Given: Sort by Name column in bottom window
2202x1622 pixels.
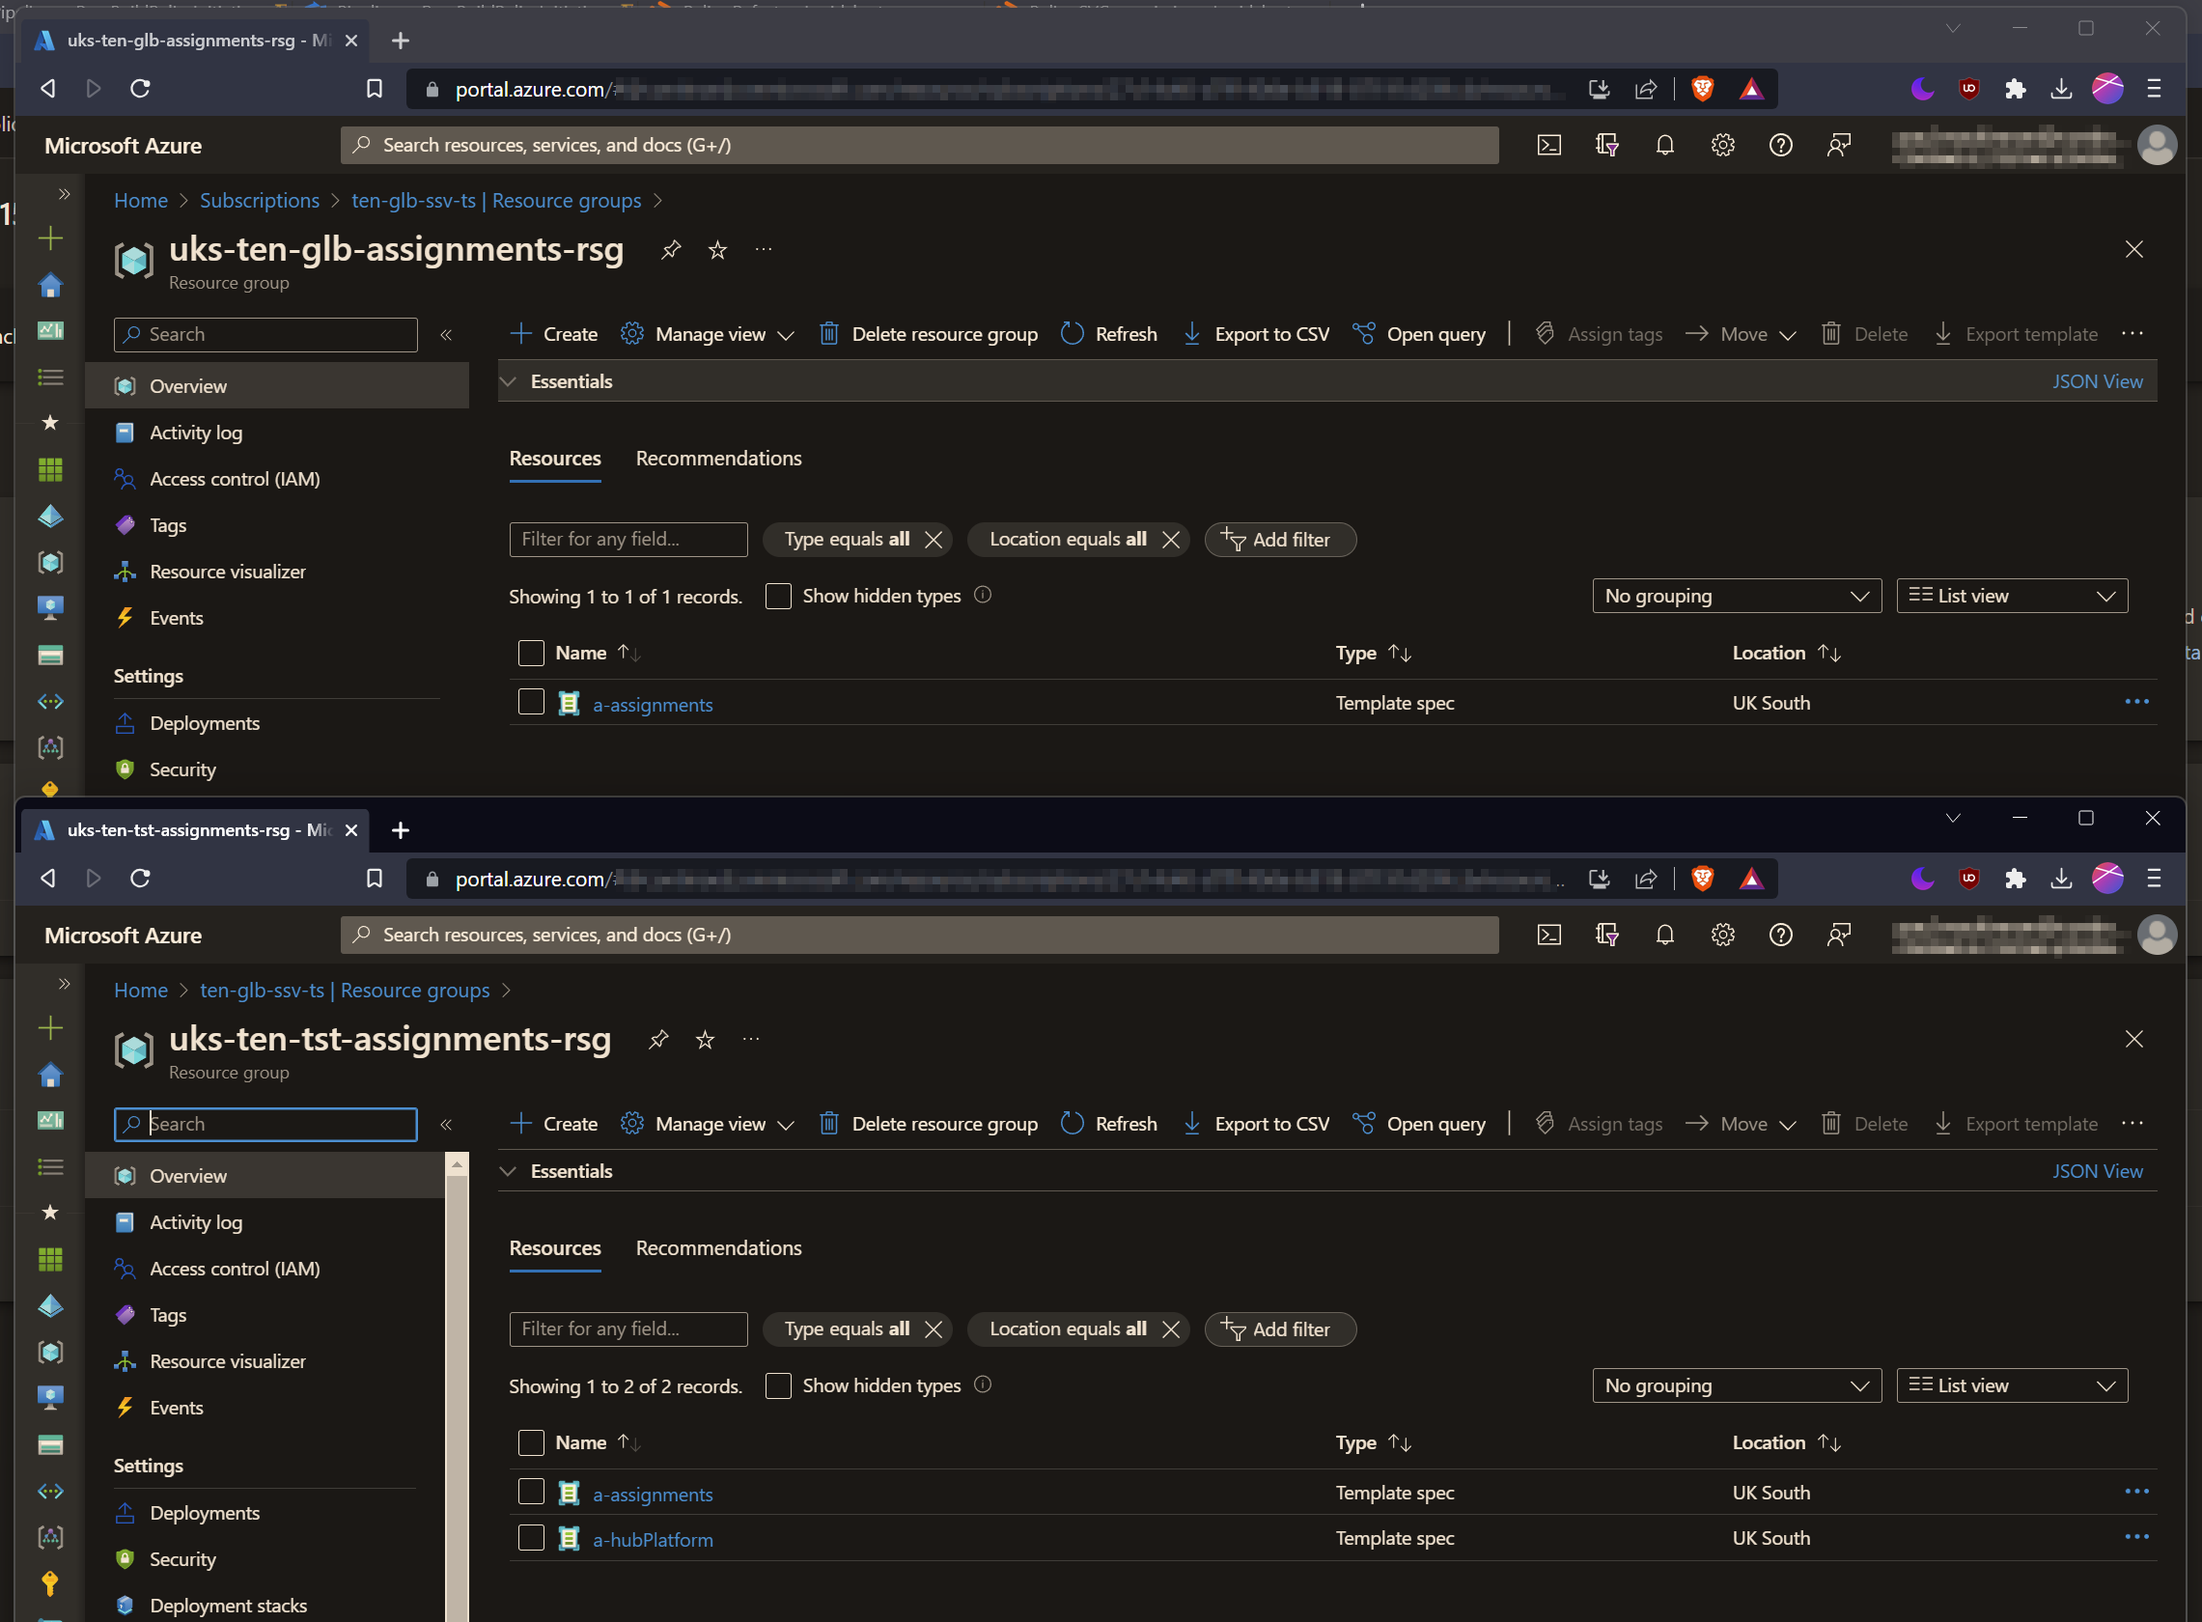Looking at the screenshot, I should [x=598, y=1442].
